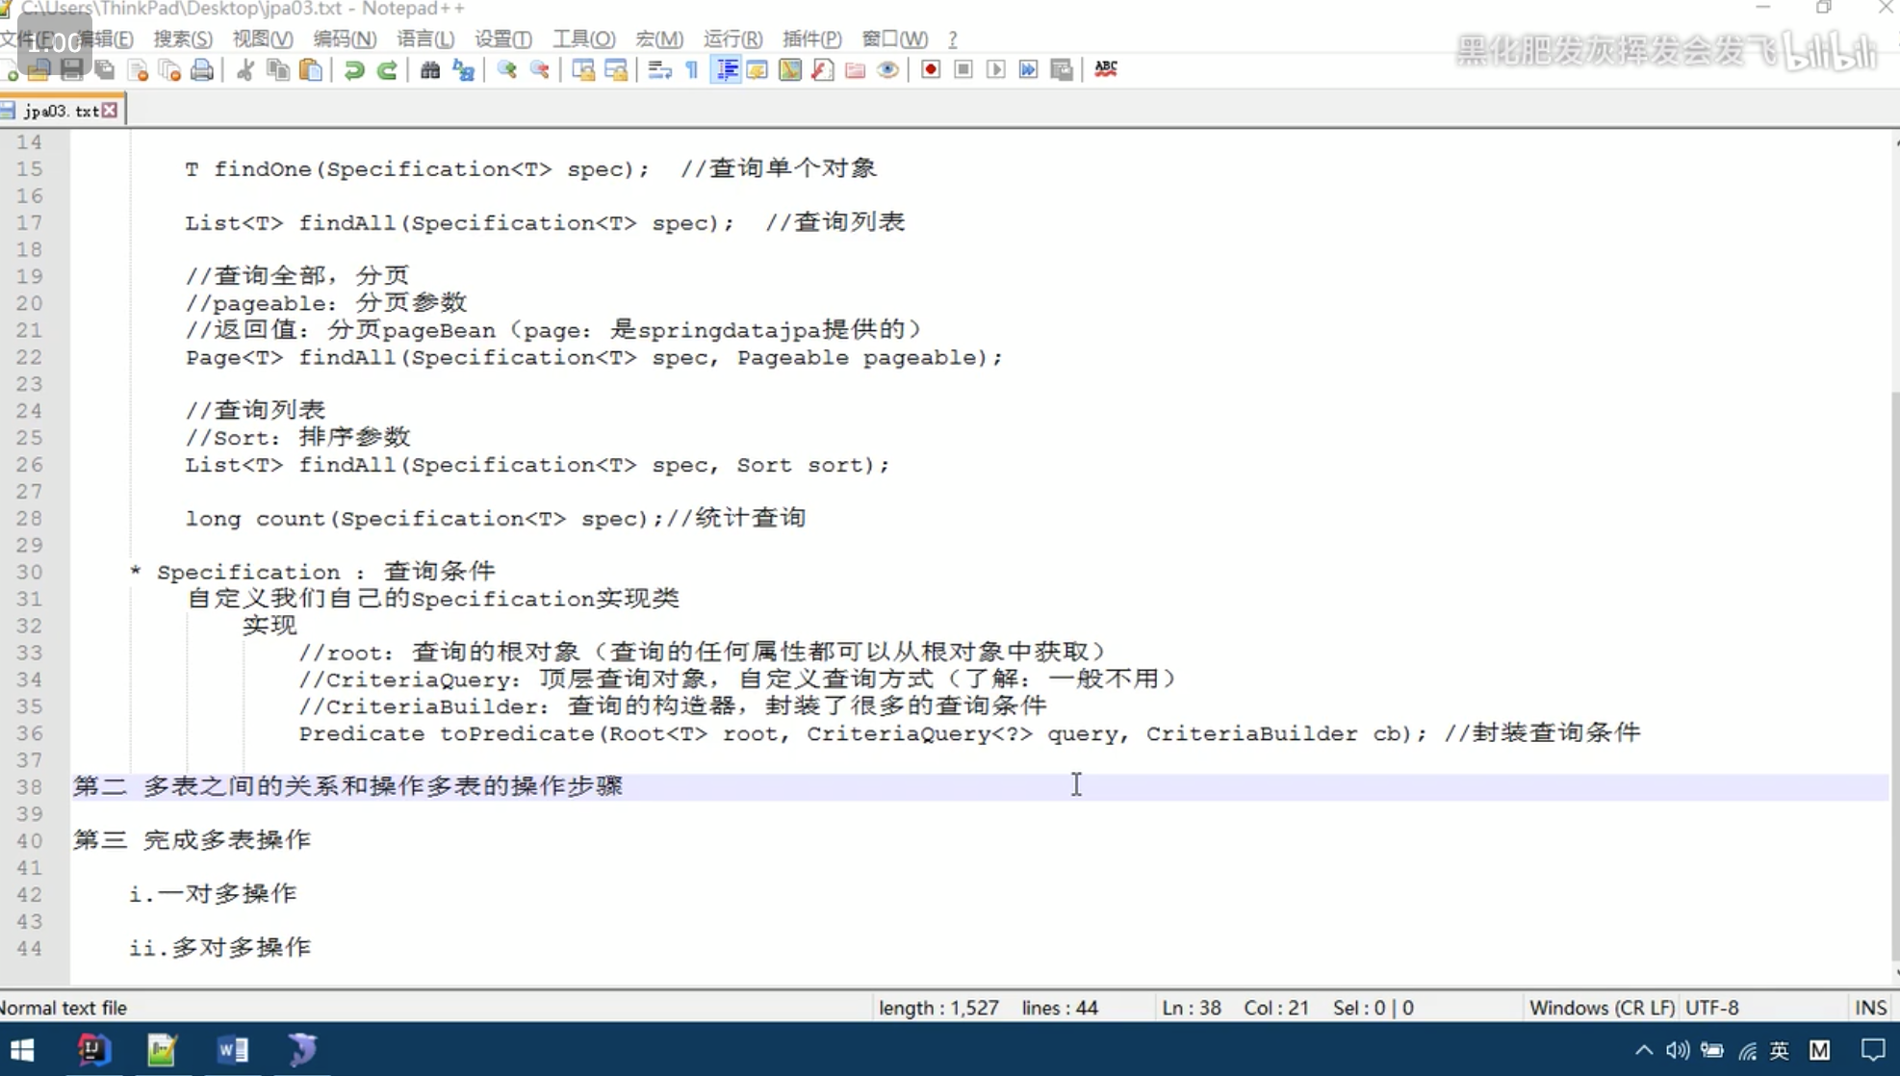The width and height of the screenshot is (1900, 1076).
Task: Toggle the indent guide button
Action: coord(727,69)
